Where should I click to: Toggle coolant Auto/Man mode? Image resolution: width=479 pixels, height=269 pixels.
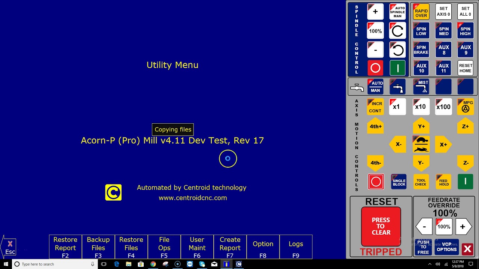point(375,87)
